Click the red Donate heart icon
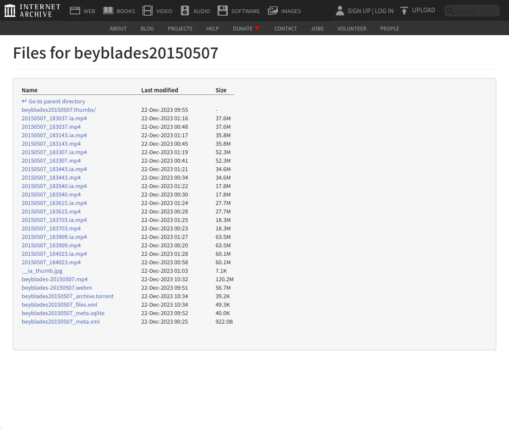Screen dimensions: 509x432 click(x=257, y=28)
